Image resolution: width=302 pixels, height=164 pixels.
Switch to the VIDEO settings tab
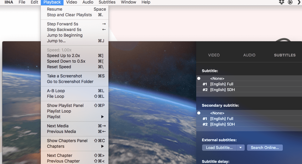214,55
